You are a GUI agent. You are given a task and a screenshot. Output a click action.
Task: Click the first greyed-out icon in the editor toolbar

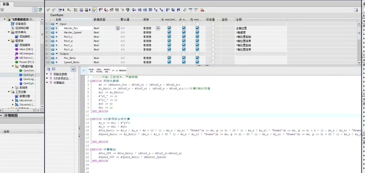coord(48,10)
